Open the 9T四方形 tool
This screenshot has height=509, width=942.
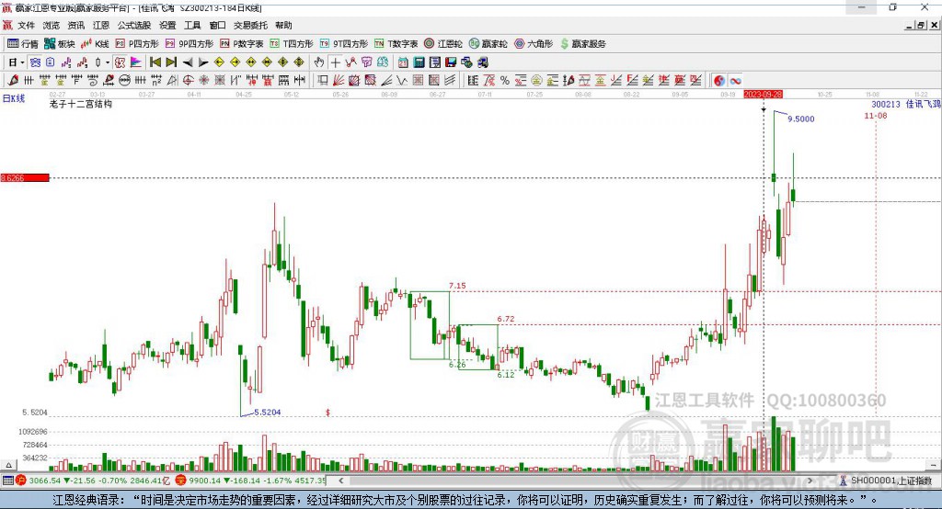tap(344, 44)
